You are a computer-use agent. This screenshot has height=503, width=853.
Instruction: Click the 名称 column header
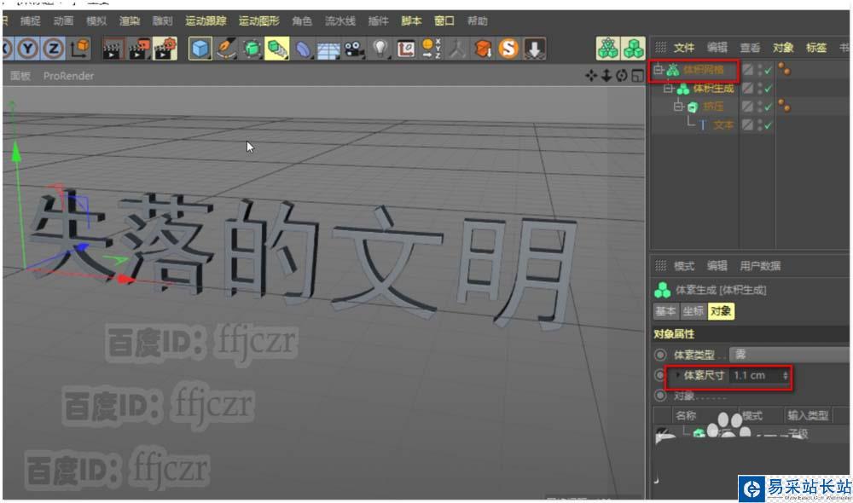[686, 416]
